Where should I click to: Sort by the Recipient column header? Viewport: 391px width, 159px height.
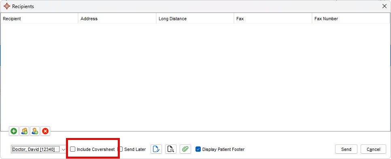pos(39,19)
